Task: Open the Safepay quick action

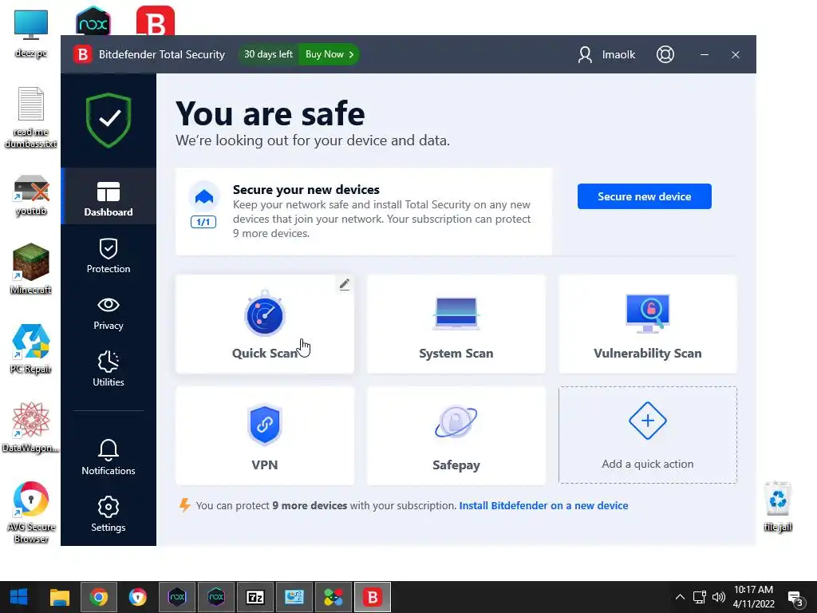Action: [456, 436]
